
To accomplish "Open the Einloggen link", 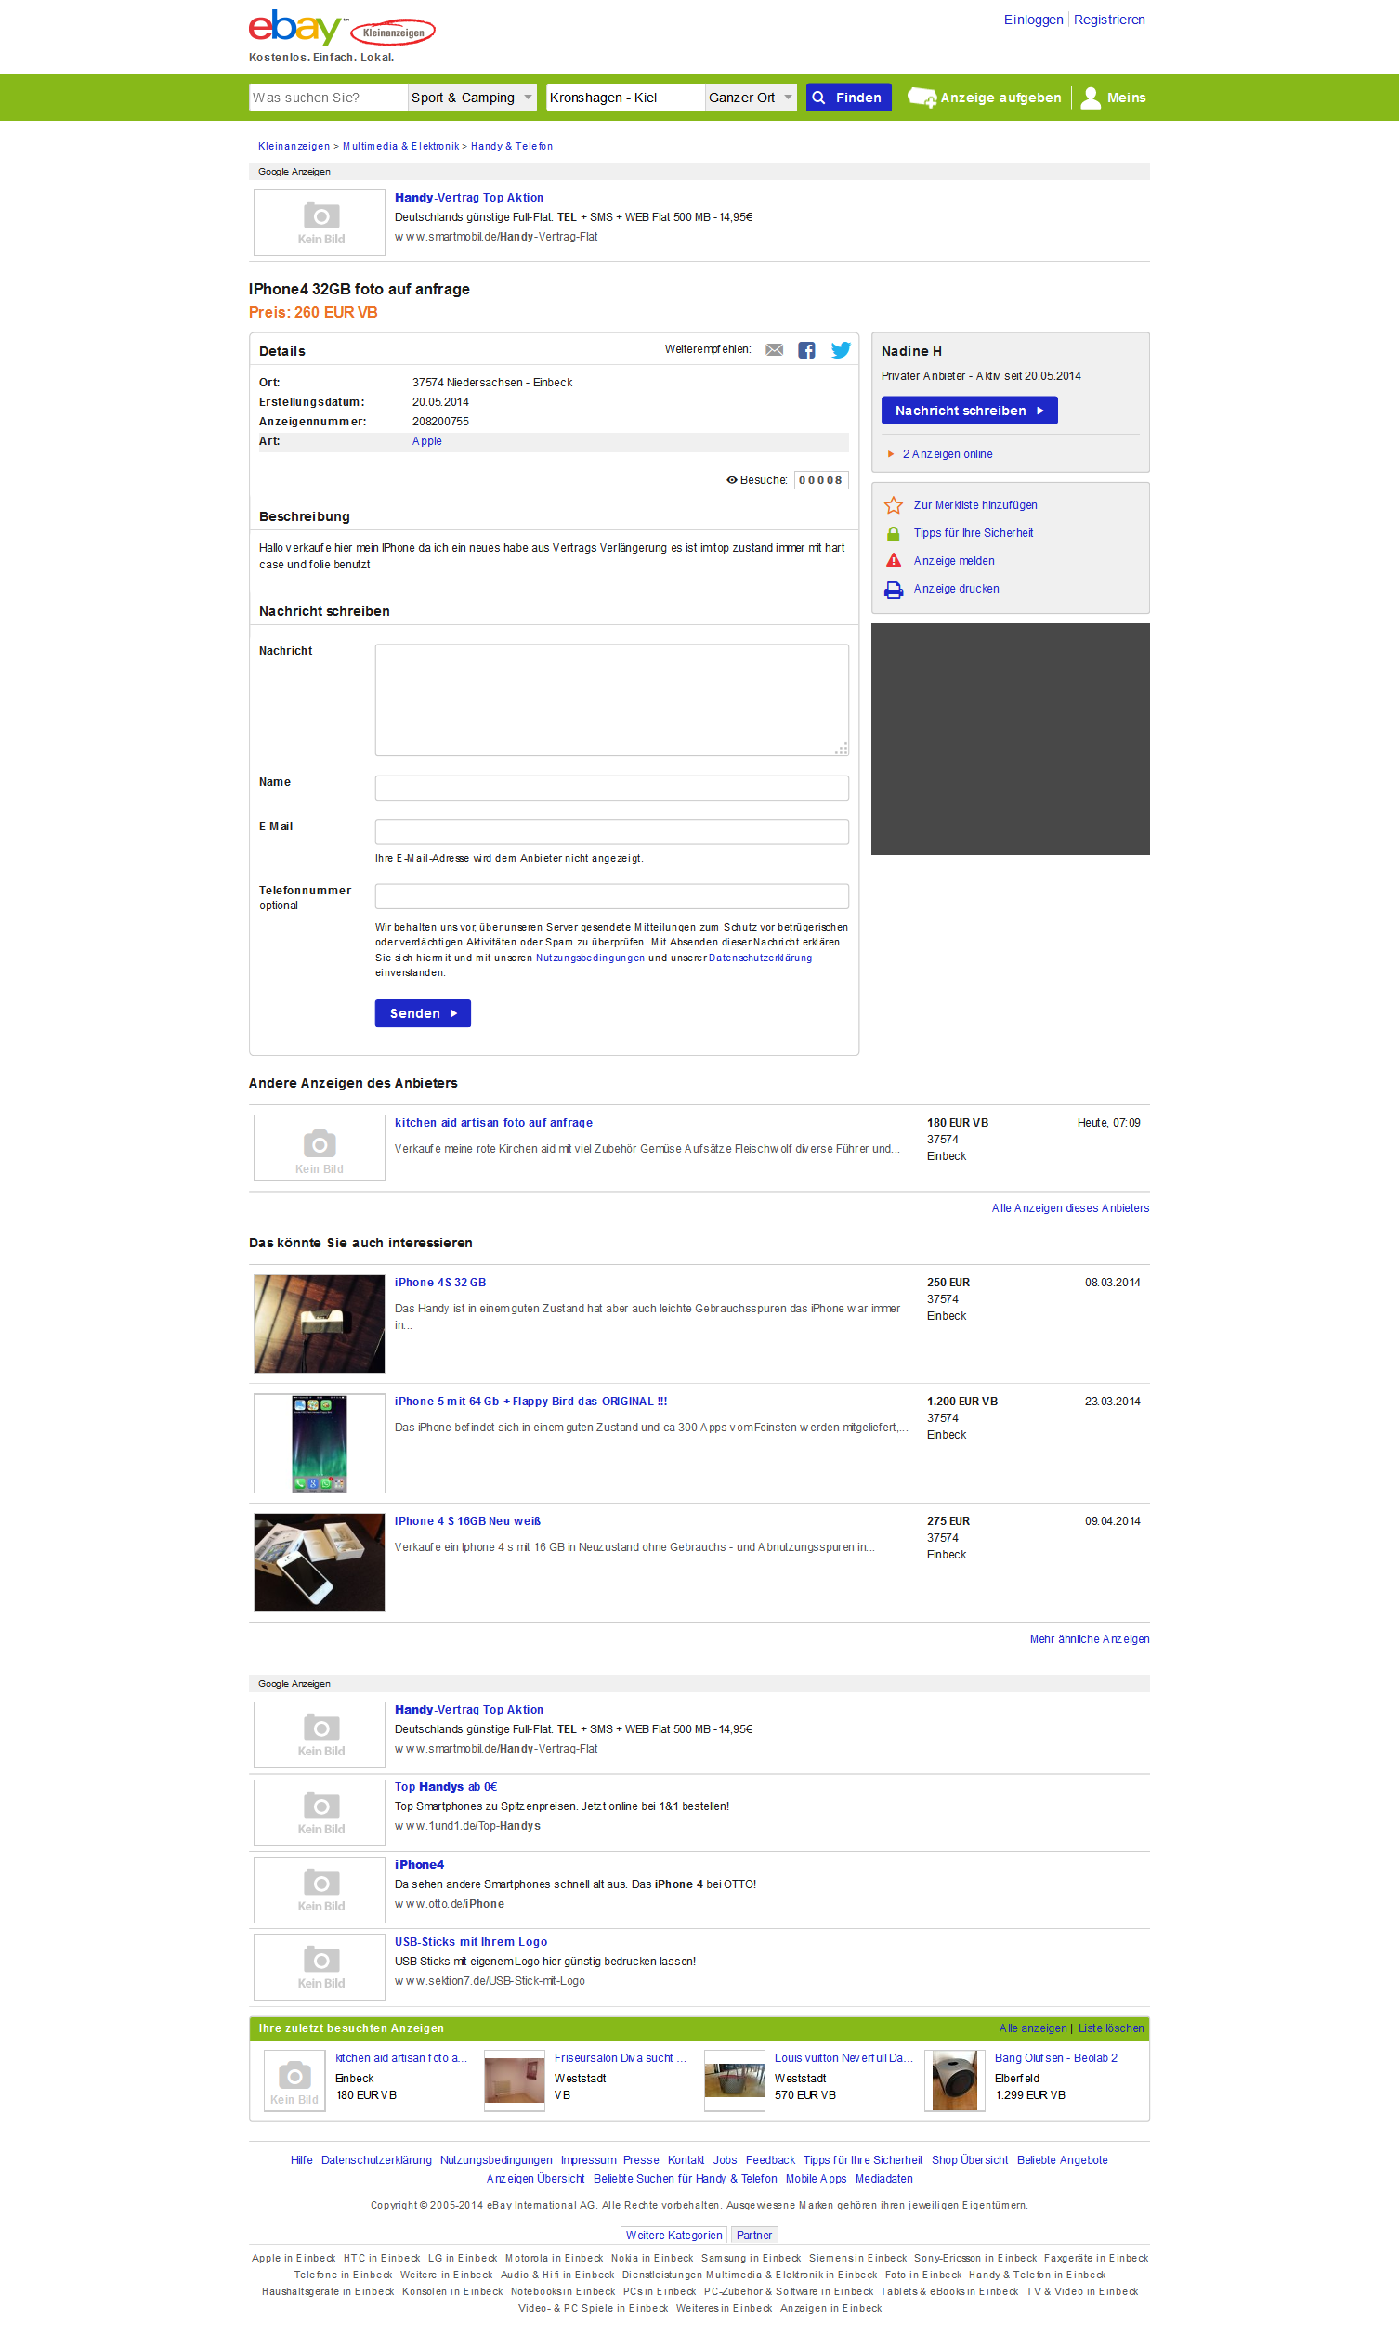I will coord(1033,20).
